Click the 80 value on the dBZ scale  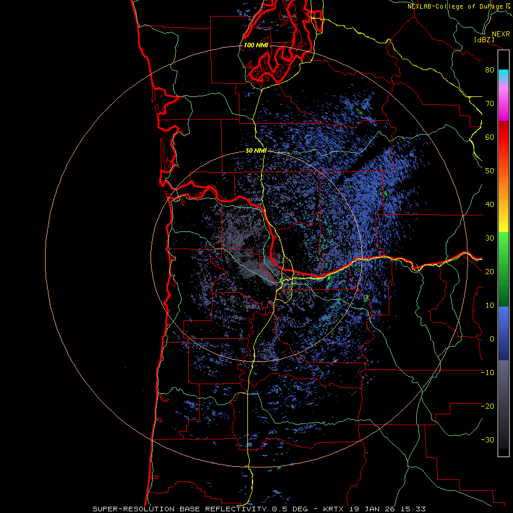pos(490,70)
